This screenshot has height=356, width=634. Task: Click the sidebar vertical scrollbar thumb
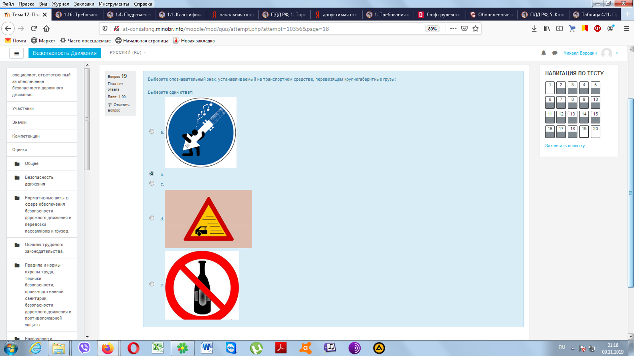point(87,119)
